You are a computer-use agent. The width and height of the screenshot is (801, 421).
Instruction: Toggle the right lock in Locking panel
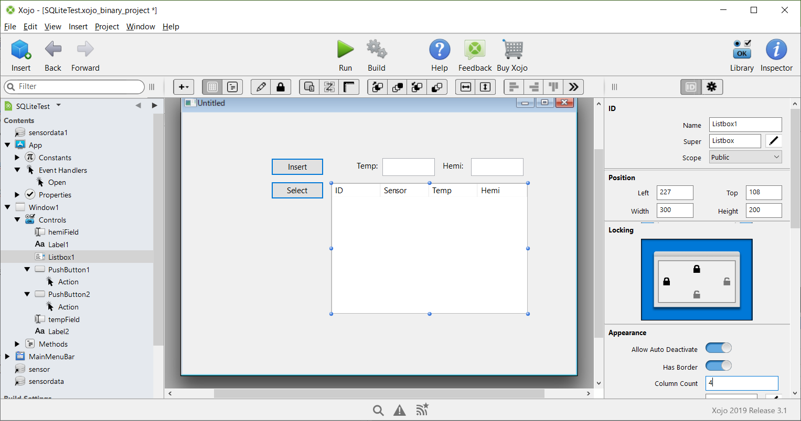coord(727,281)
